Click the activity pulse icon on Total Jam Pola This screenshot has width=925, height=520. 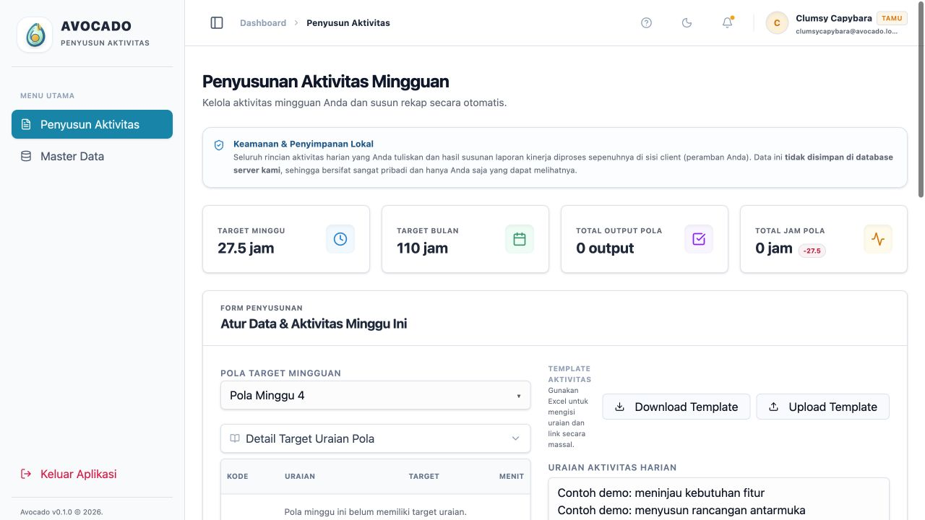[x=878, y=239]
